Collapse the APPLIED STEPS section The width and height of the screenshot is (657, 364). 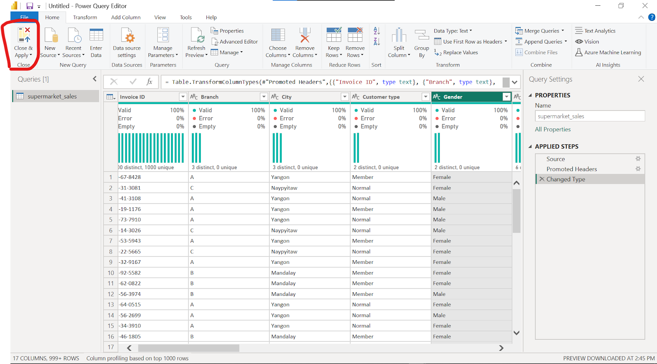coord(530,147)
